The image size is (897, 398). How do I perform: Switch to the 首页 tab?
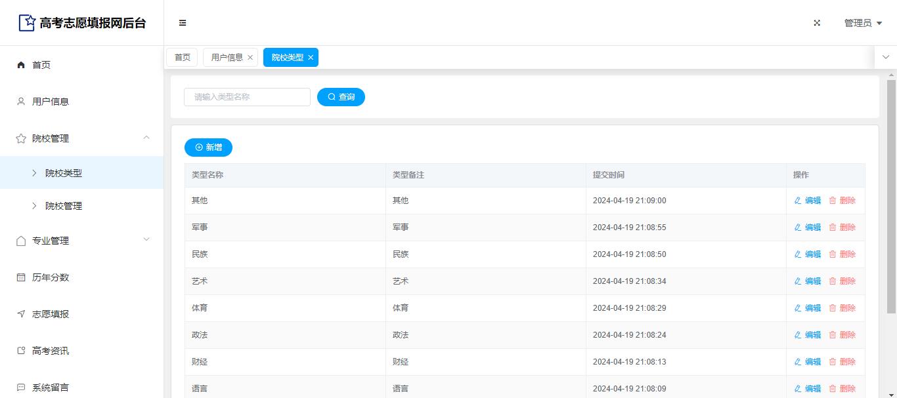[182, 58]
